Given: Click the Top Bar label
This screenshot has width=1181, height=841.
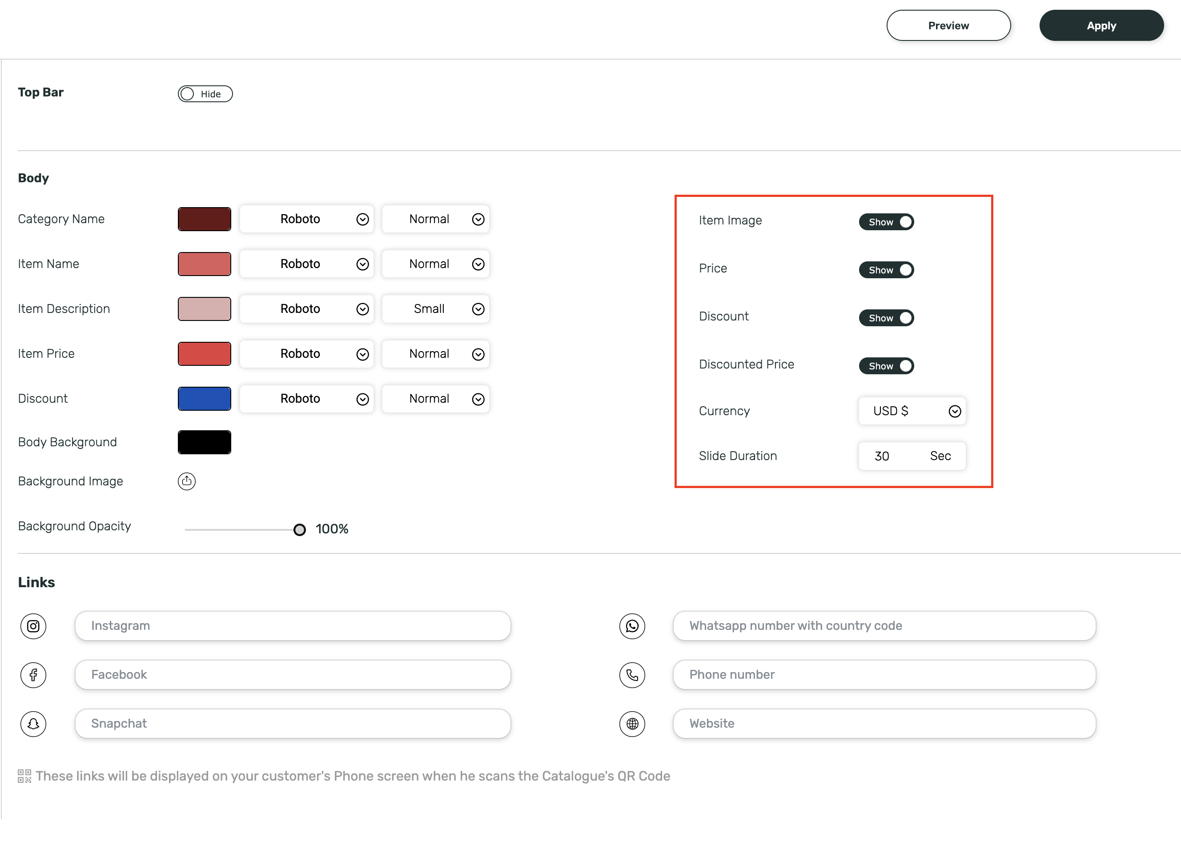Looking at the screenshot, I should coord(40,92).
